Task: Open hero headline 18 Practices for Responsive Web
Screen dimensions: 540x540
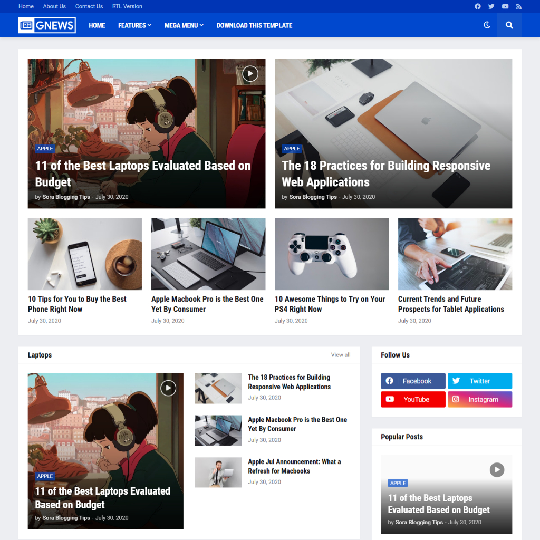Action: pyautogui.click(x=386, y=173)
